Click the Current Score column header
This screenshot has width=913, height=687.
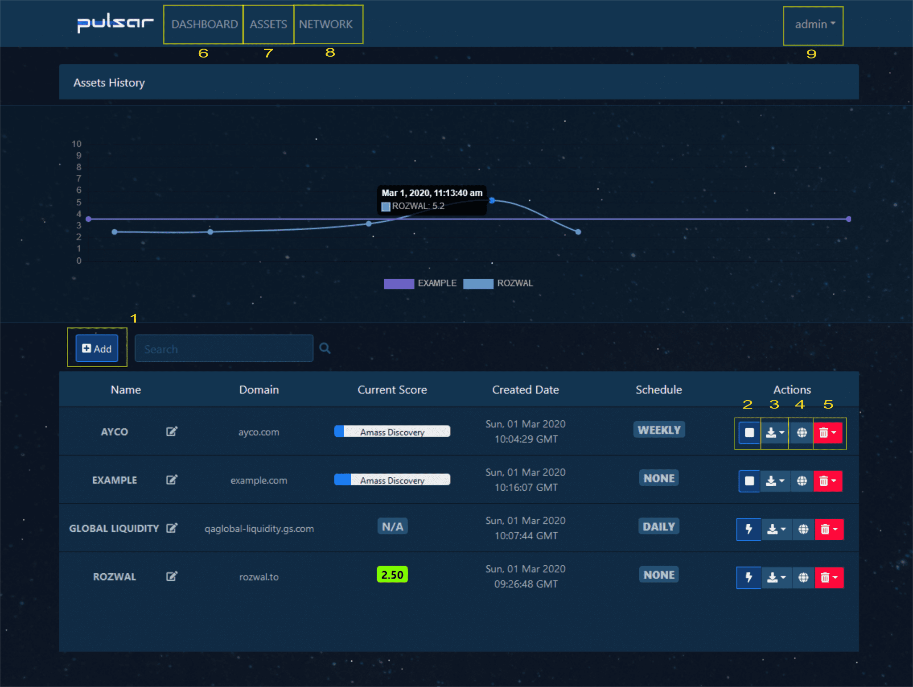coord(392,389)
